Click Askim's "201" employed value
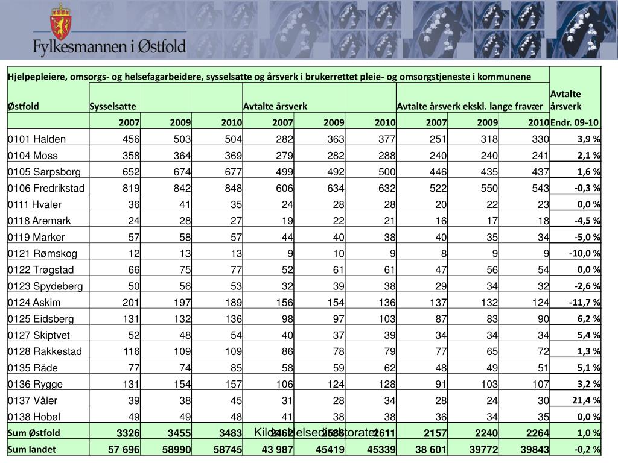 [x=131, y=303]
